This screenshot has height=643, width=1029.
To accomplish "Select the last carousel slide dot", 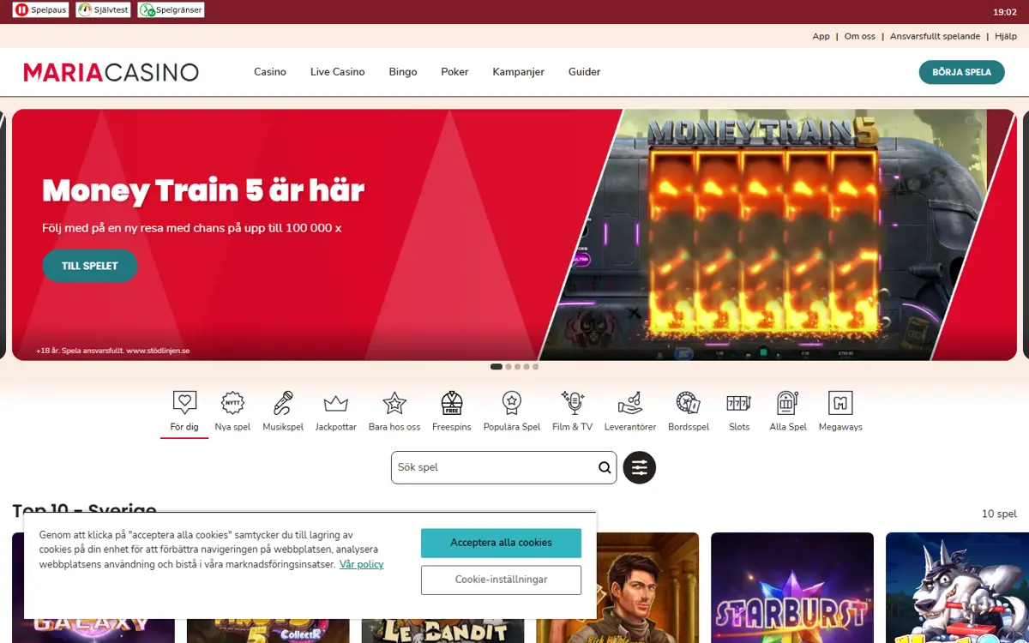I will pyautogui.click(x=536, y=367).
